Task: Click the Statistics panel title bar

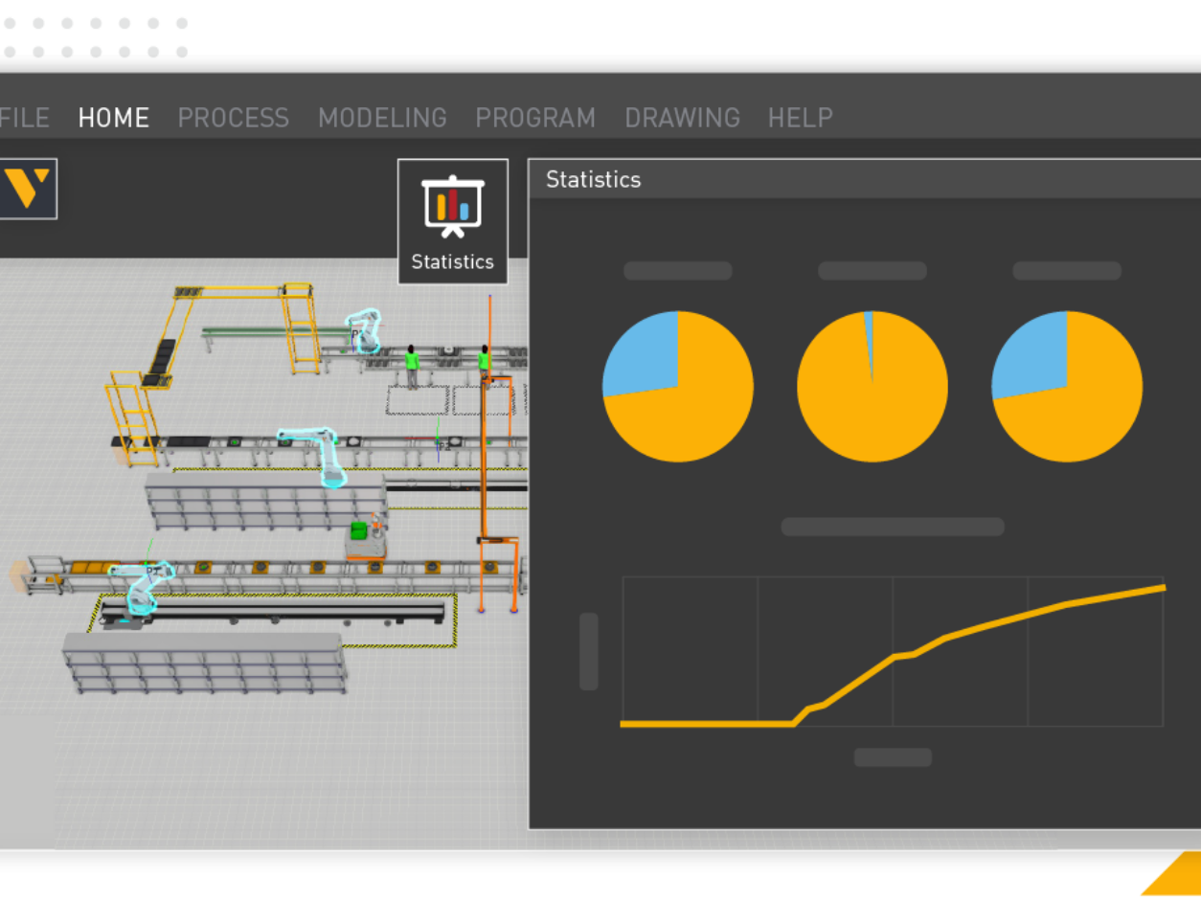Action: (x=864, y=179)
